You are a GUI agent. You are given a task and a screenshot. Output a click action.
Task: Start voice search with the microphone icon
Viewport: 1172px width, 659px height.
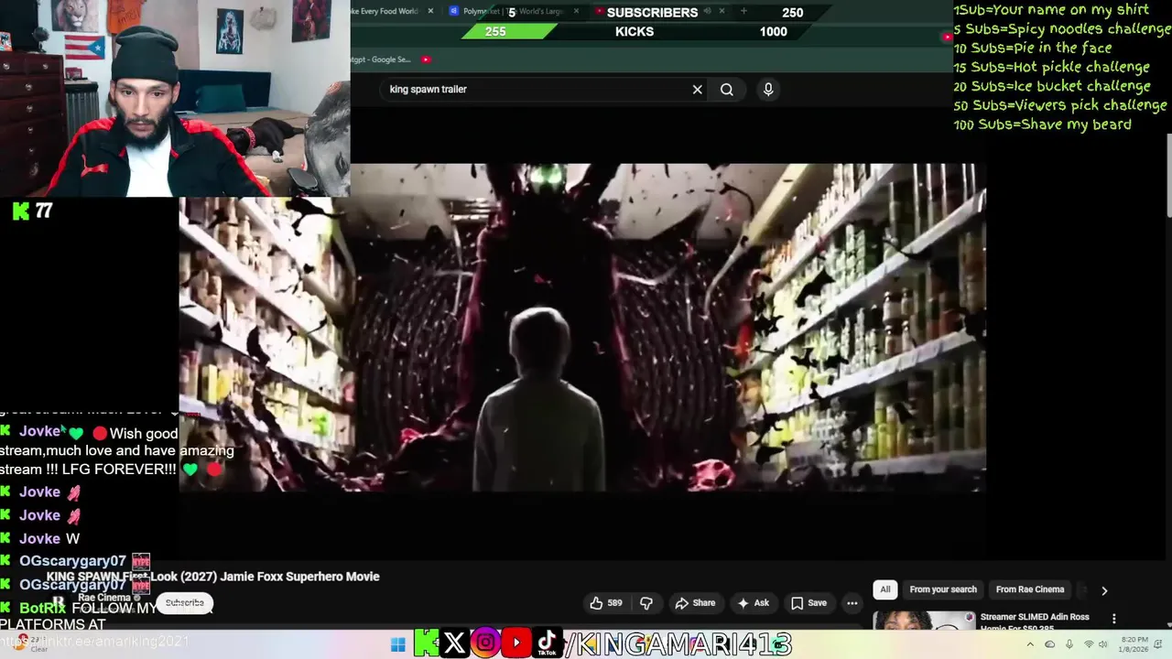pos(768,90)
